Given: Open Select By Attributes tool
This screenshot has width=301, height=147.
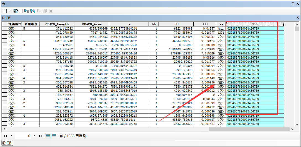Looking at the screenshot, I should pos(27,11).
